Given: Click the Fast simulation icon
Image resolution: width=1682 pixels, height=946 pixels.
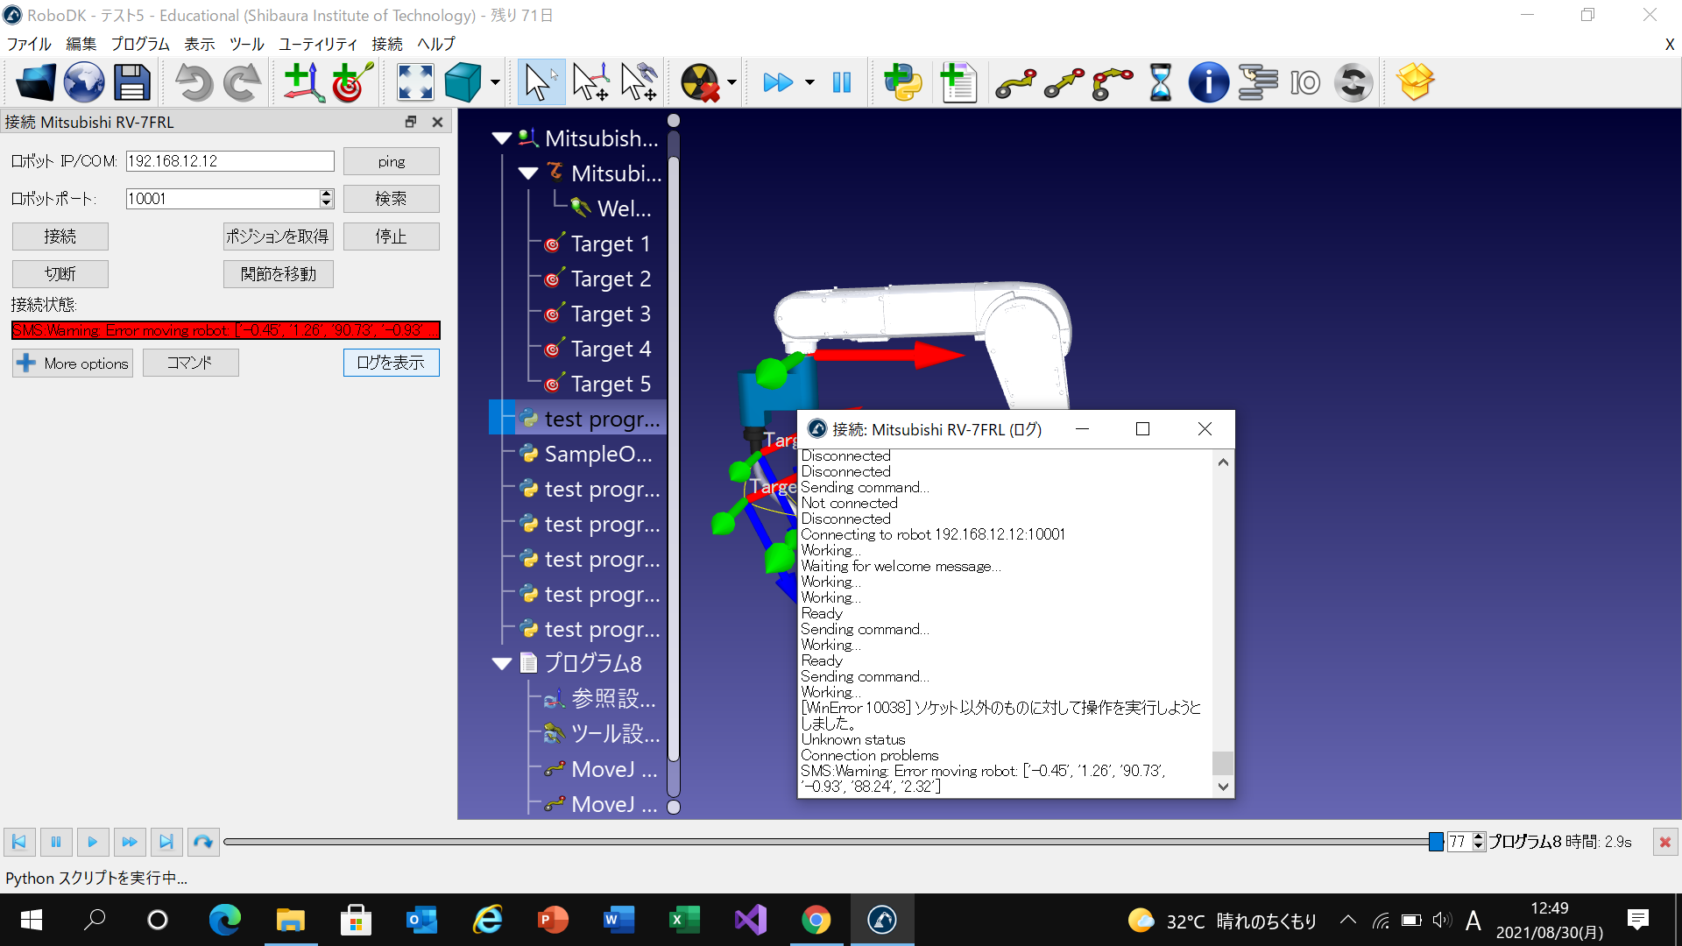Looking at the screenshot, I should click(x=778, y=83).
